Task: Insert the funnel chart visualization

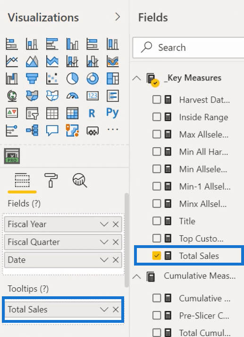Action: [32, 79]
